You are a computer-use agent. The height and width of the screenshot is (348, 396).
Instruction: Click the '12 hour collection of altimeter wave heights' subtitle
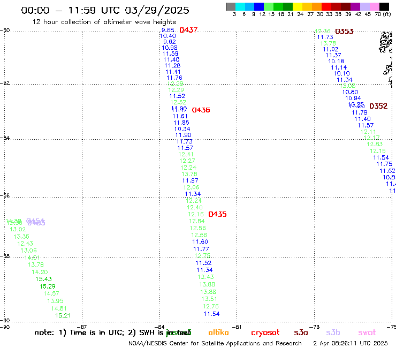pos(104,22)
